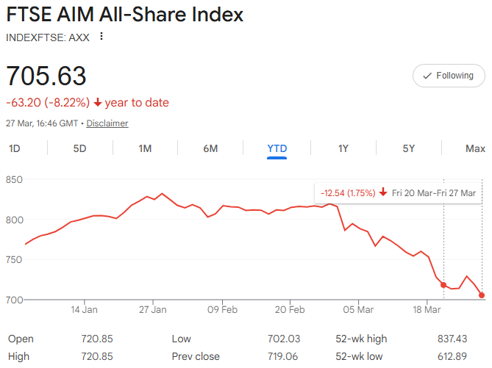This screenshot has height=368, width=492.
Task: Select the 5D time range tab
Action: click(x=79, y=148)
